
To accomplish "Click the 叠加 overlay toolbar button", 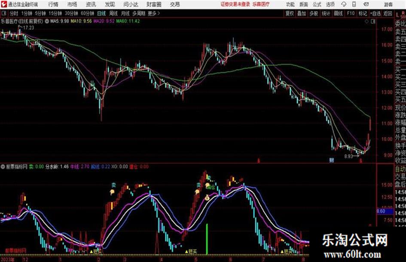I will coord(302,13).
